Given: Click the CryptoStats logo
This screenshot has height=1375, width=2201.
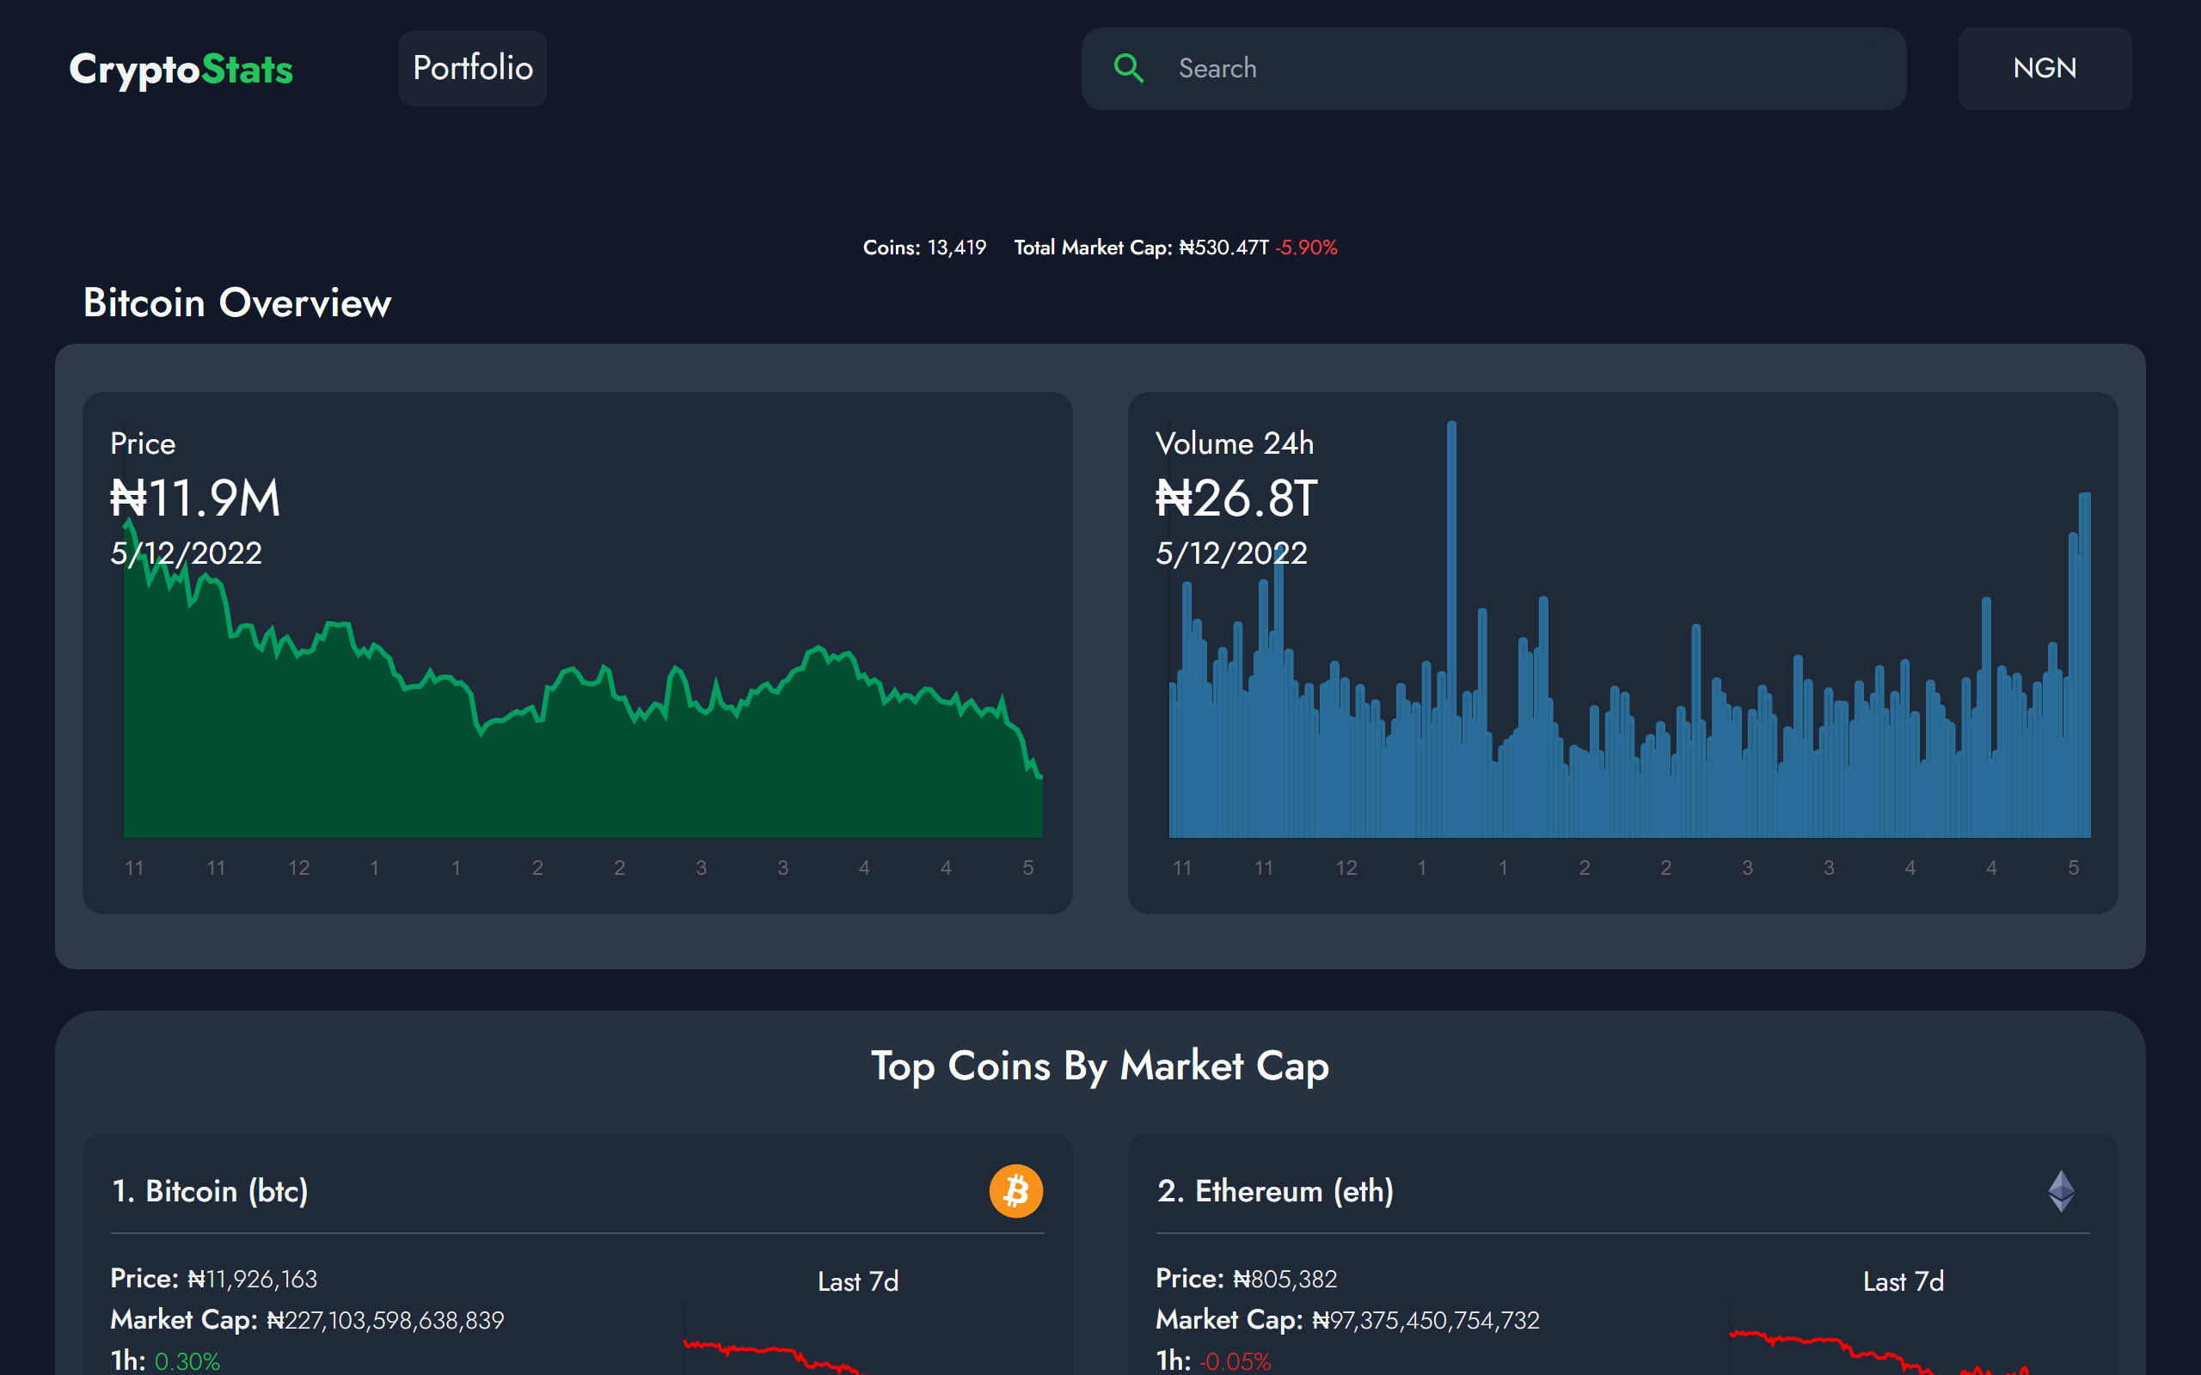Looking at the screenshot, I should (x=181, y=69).
